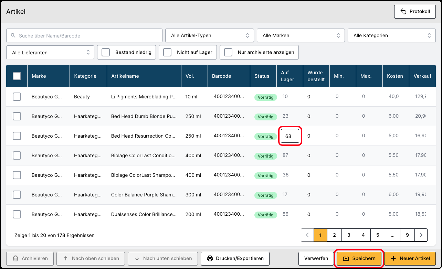This screenshot has height=269, width=442.
Task: Open the Alle Lieferanten dropdown
Action: (x=50, y=53)
